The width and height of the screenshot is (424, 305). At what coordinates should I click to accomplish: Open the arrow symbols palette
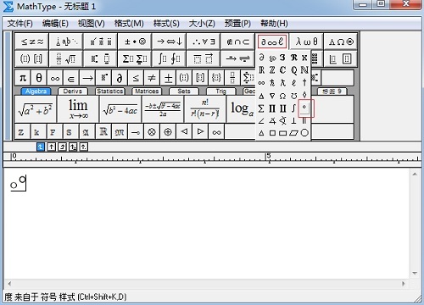tap(170, 42)
